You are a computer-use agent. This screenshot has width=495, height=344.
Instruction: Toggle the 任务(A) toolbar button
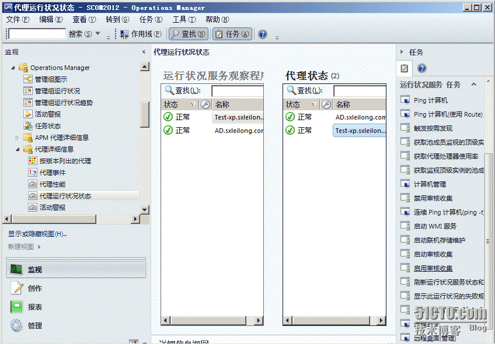[232, 34]
